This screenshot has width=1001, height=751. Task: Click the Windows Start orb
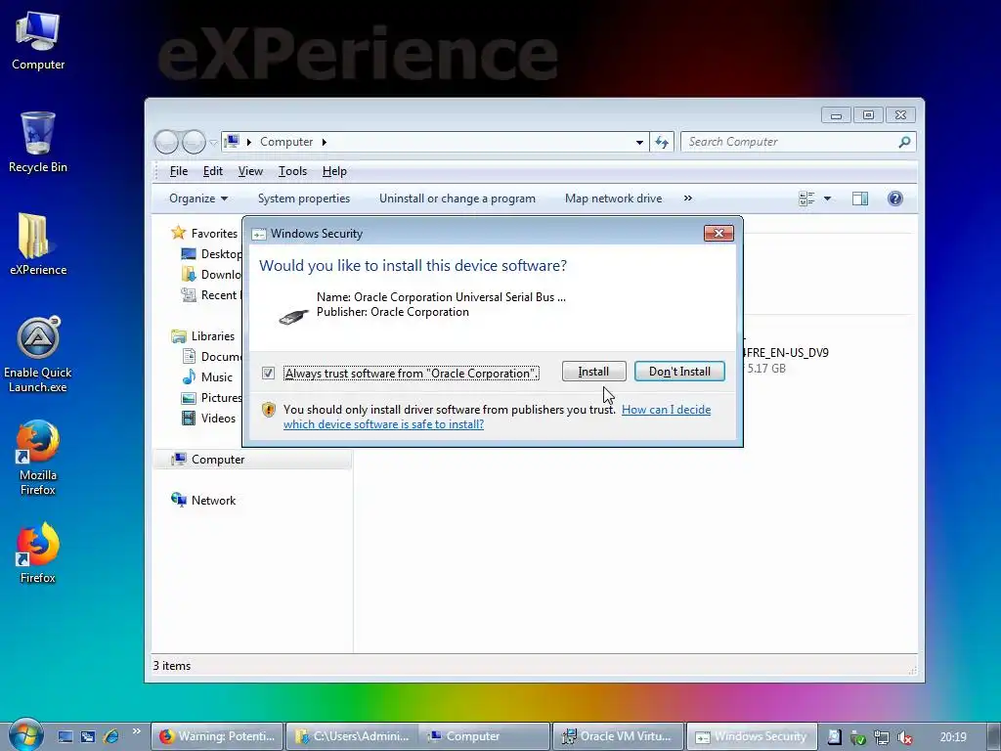[x=24, y=734]
